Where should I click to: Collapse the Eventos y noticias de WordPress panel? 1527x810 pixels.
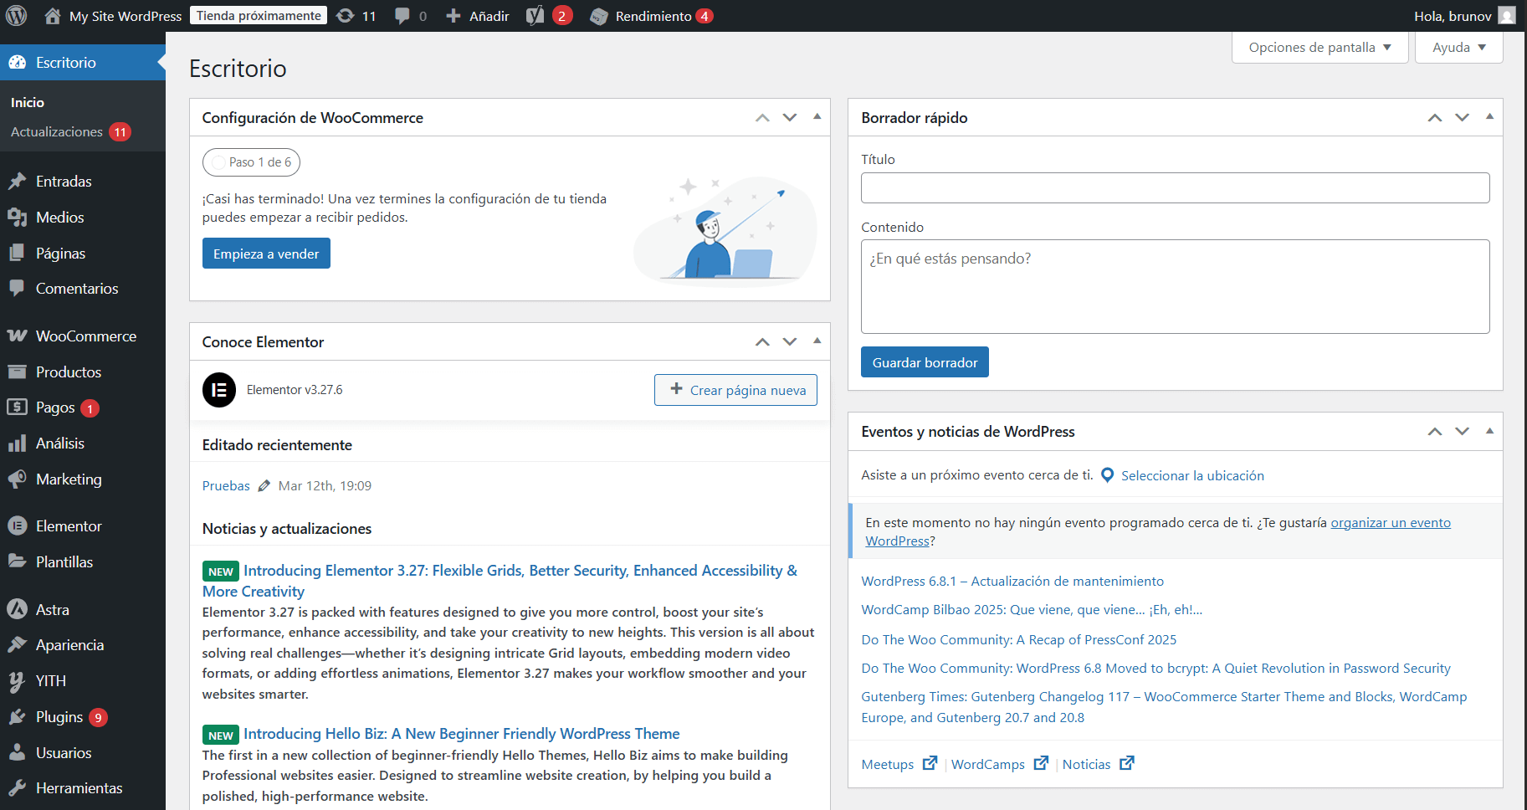tap(1489, 431)
